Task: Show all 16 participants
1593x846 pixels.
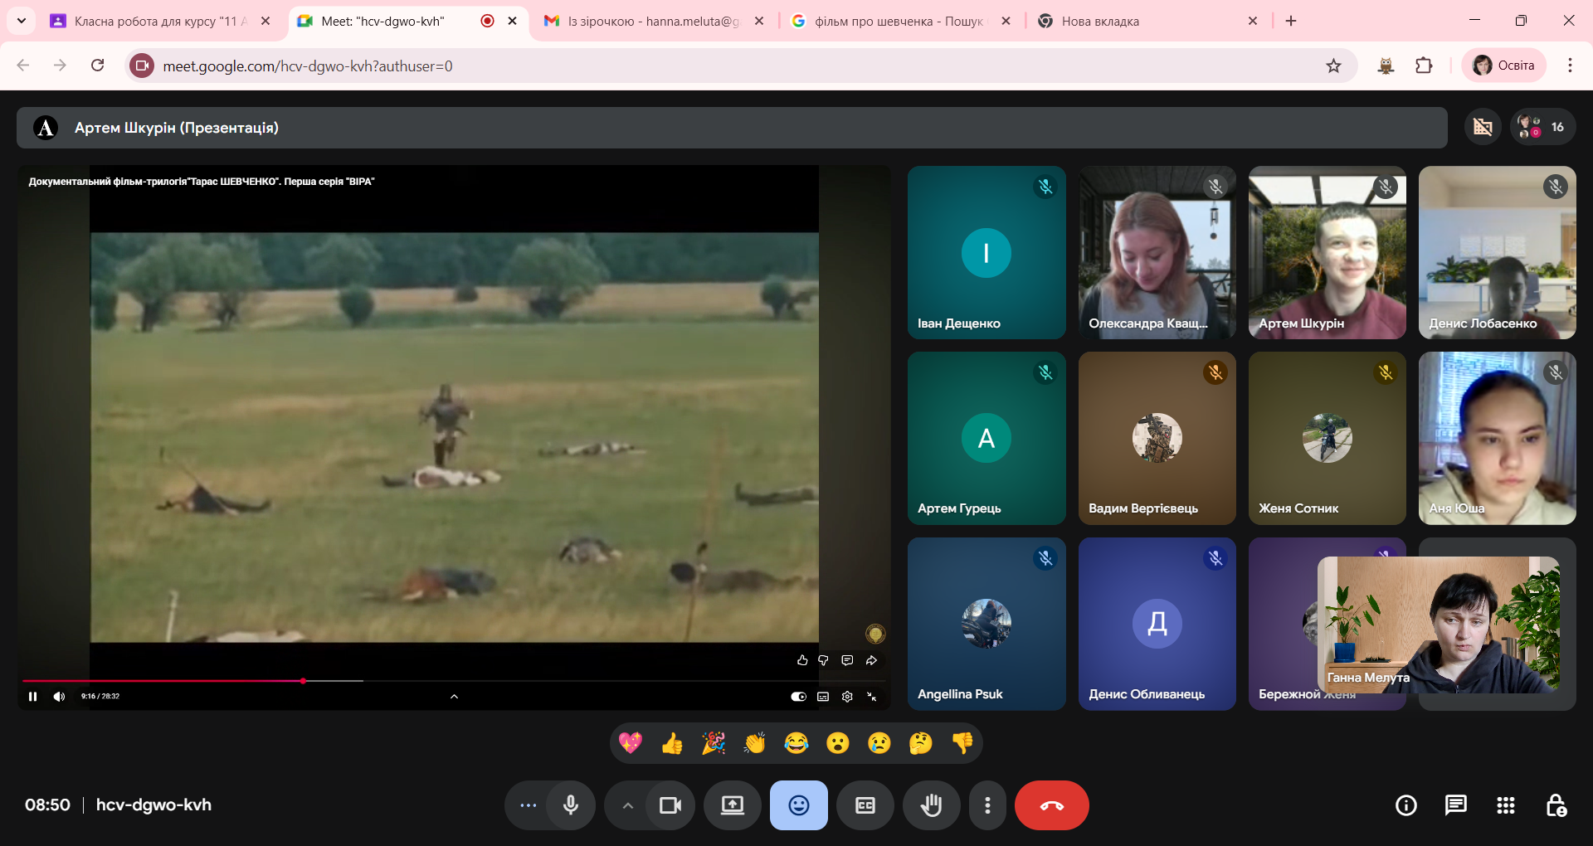Action: coord(1542,127)
